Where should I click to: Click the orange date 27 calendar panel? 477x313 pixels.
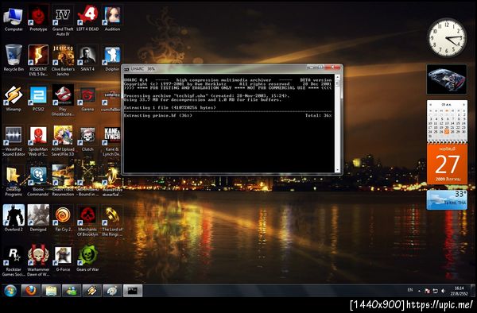[x=447, y=164]
